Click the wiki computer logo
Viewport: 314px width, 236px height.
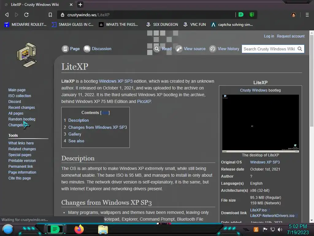point(27,55)
